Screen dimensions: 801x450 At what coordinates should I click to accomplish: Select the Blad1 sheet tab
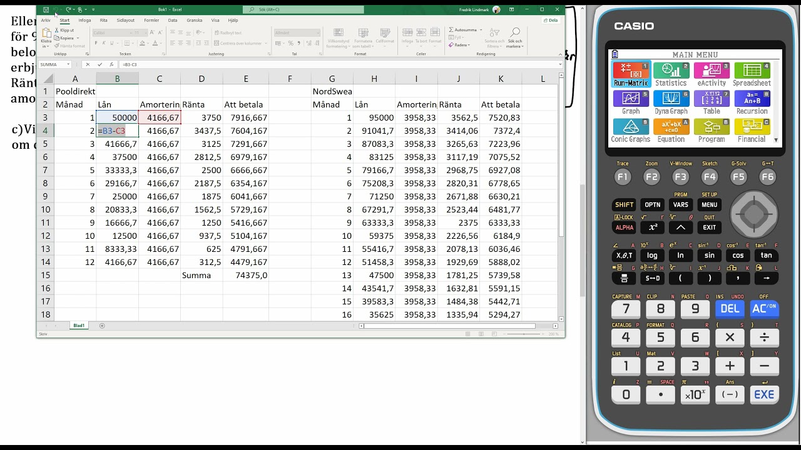[x=79, y=326]
